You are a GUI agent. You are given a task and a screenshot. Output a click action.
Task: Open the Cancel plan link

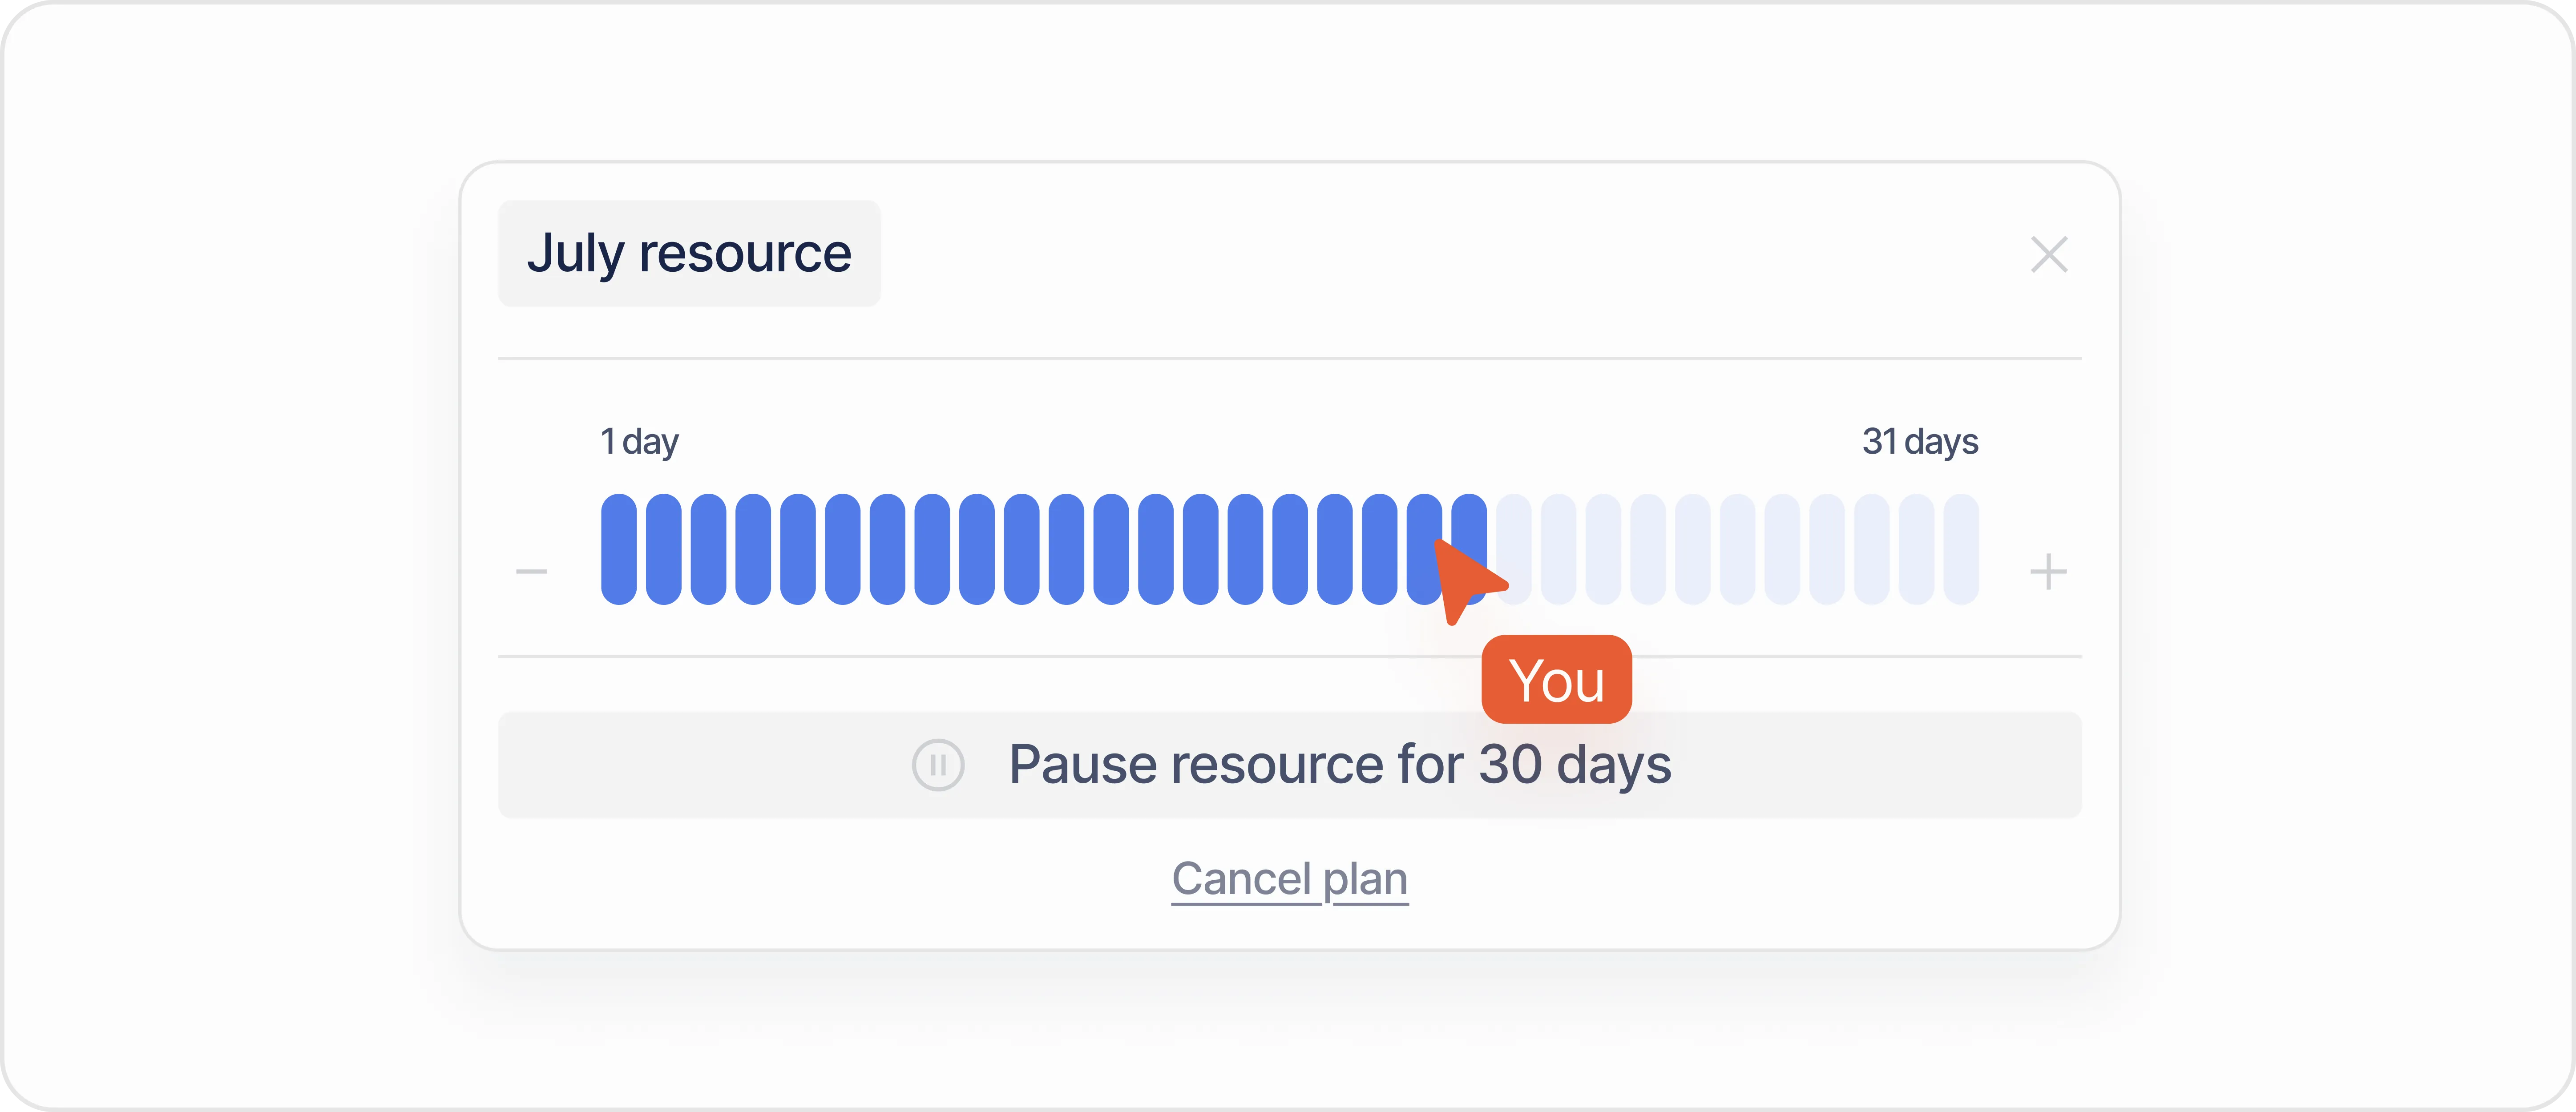point(1289,879)
